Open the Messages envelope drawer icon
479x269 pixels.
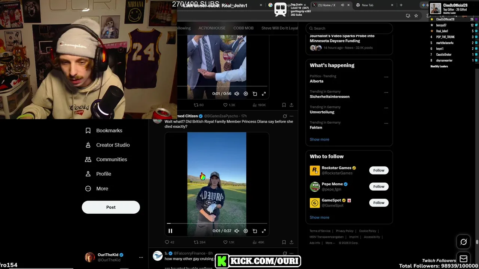click(x=463, y=259)
